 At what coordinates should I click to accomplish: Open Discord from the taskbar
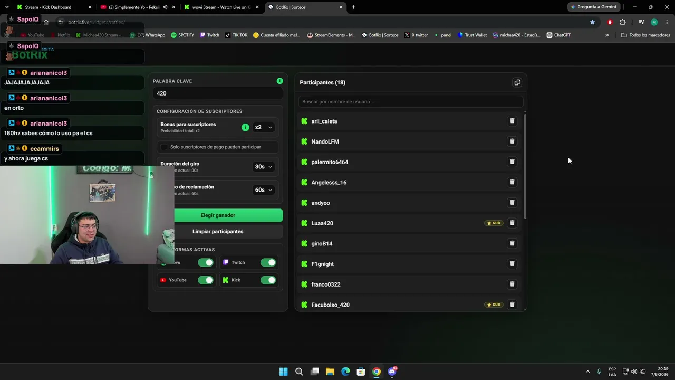click(392, 372)
